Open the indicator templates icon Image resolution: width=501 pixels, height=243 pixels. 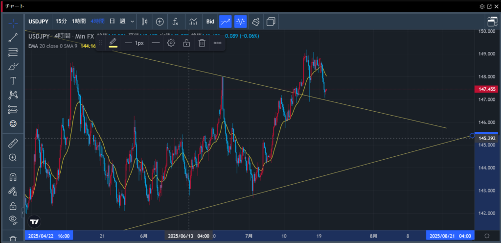point(193,22)
